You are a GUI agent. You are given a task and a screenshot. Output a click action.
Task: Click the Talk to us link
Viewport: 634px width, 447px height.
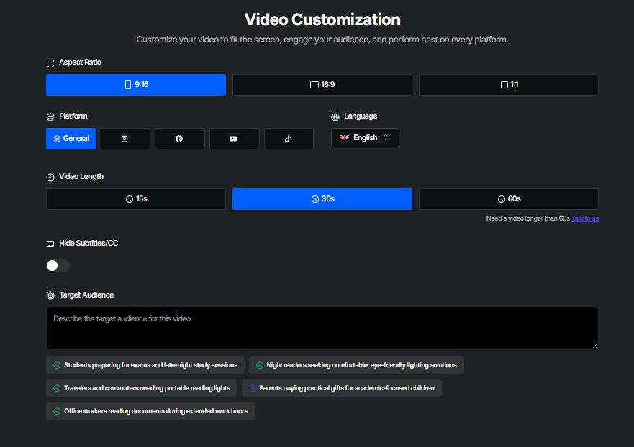point(584,218)
